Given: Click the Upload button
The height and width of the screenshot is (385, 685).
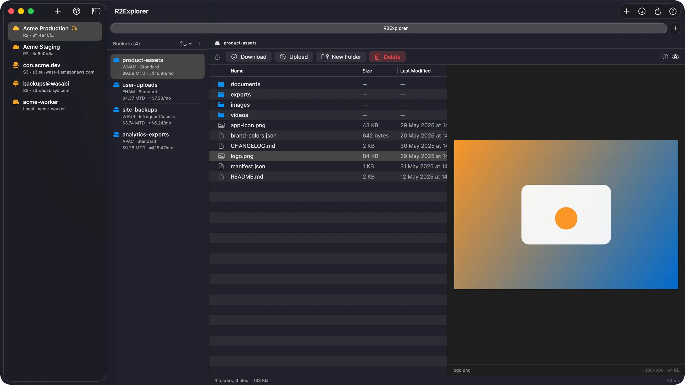Looking at the screenshot, I should [294, 57].
